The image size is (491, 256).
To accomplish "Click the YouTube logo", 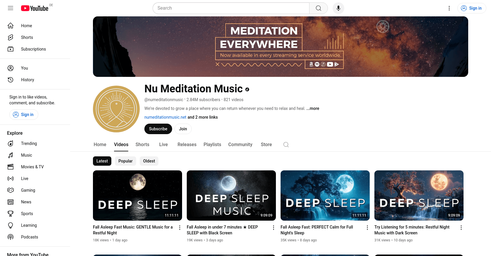I will point(34,8).
